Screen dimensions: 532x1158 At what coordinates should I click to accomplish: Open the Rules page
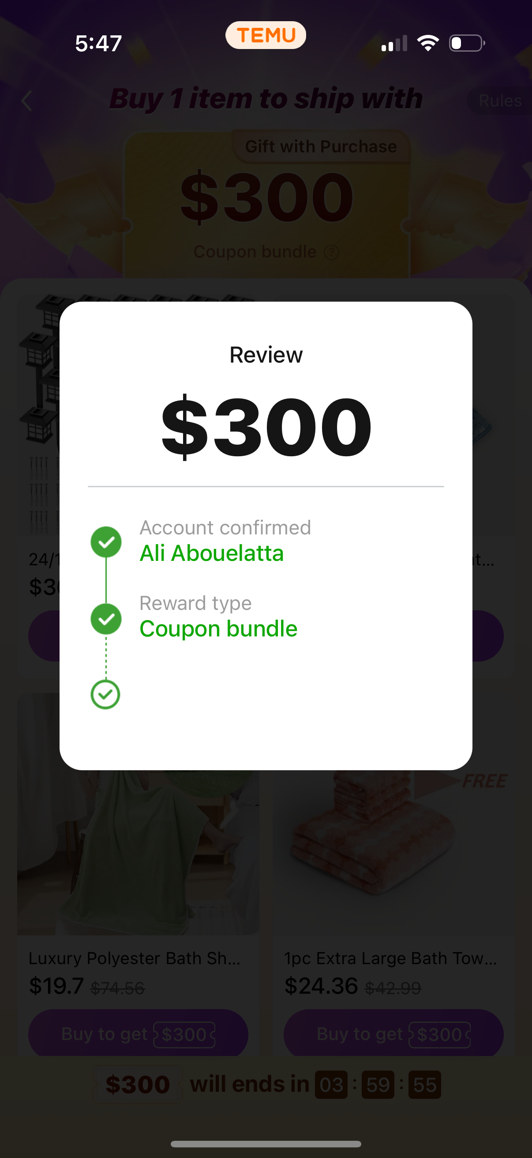[x=500, y=101]
